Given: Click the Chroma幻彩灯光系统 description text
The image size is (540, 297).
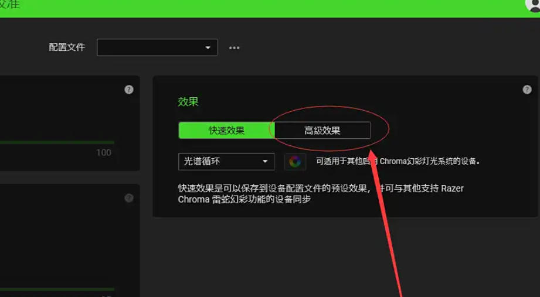Looking at the screenshot, I should pos(398,161).
